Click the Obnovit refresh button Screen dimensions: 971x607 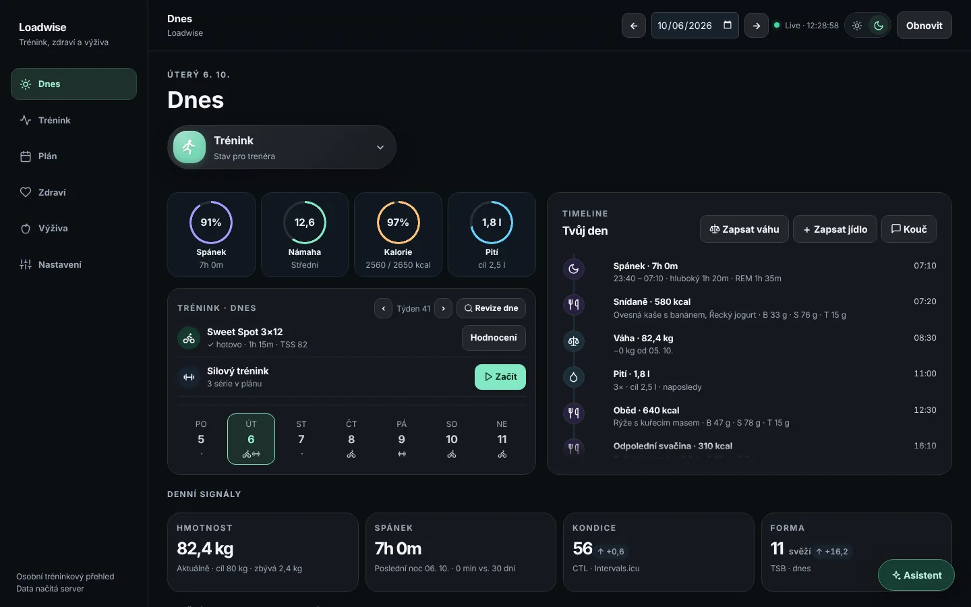(924, 26)
